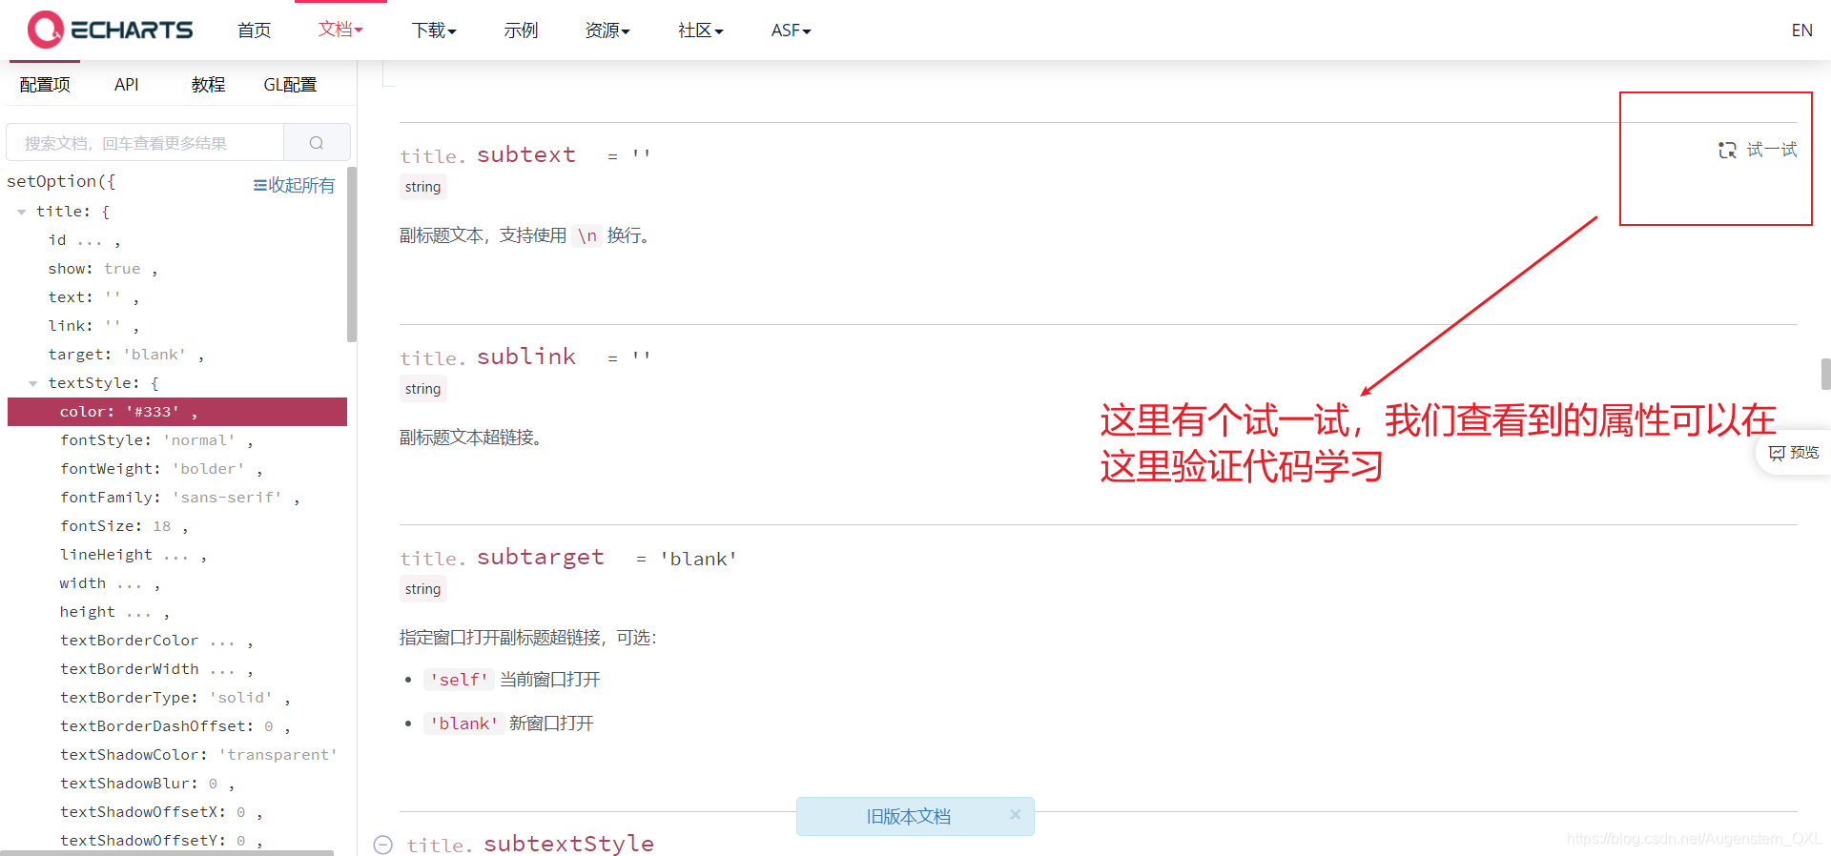The height and width of the screenshot is (856, 1831).
Task: Click the page's right-edge scrollbar thumb
Action: point(1825,374)
